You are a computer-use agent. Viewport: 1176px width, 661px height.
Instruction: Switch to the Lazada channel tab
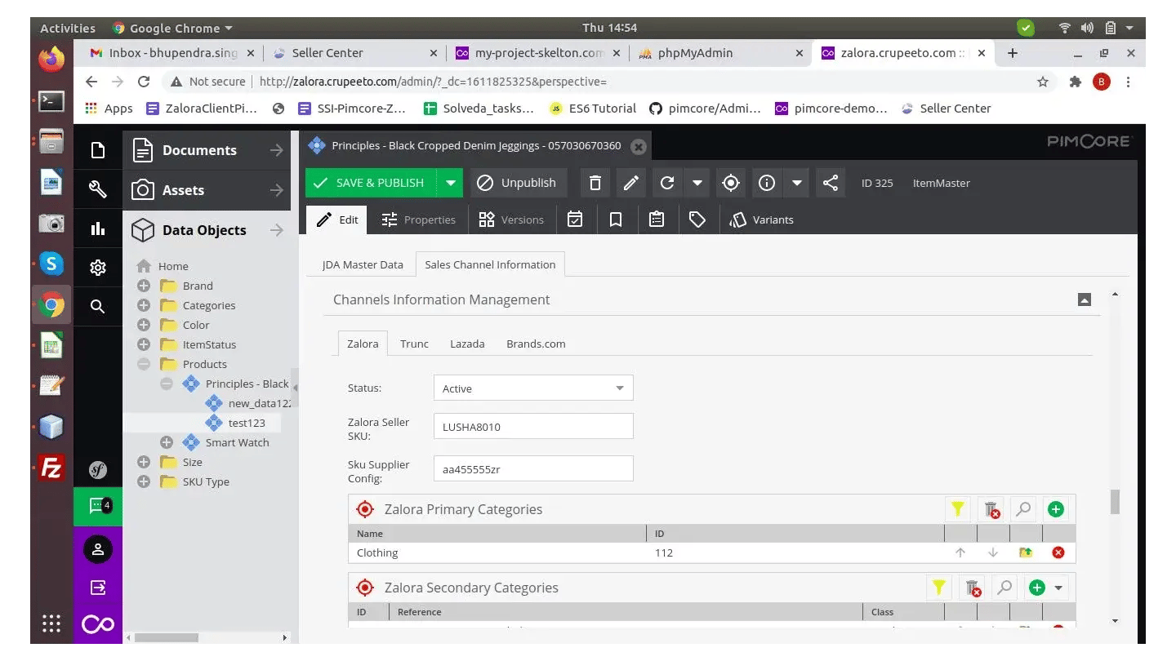coord(467,344)
